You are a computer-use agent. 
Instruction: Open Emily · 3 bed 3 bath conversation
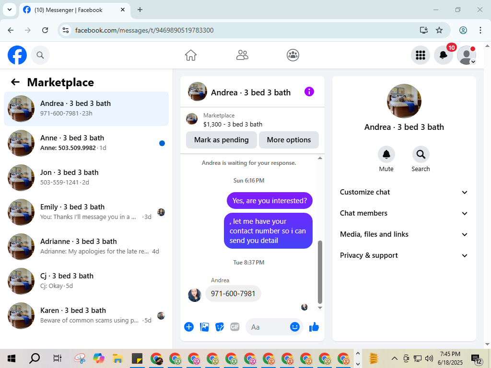click(86, 212)
